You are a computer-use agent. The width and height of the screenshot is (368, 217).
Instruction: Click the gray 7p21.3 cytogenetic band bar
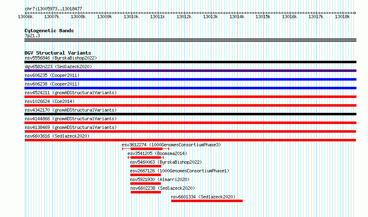pyautogui.click(x=190, y=40)
